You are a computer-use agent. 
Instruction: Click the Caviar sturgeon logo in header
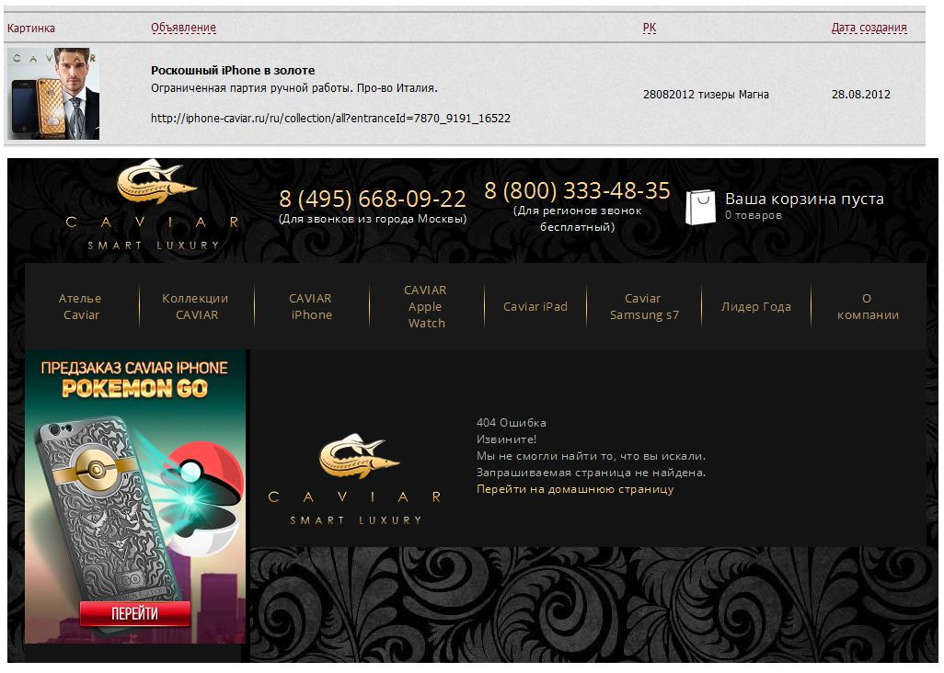pos(153,204)
